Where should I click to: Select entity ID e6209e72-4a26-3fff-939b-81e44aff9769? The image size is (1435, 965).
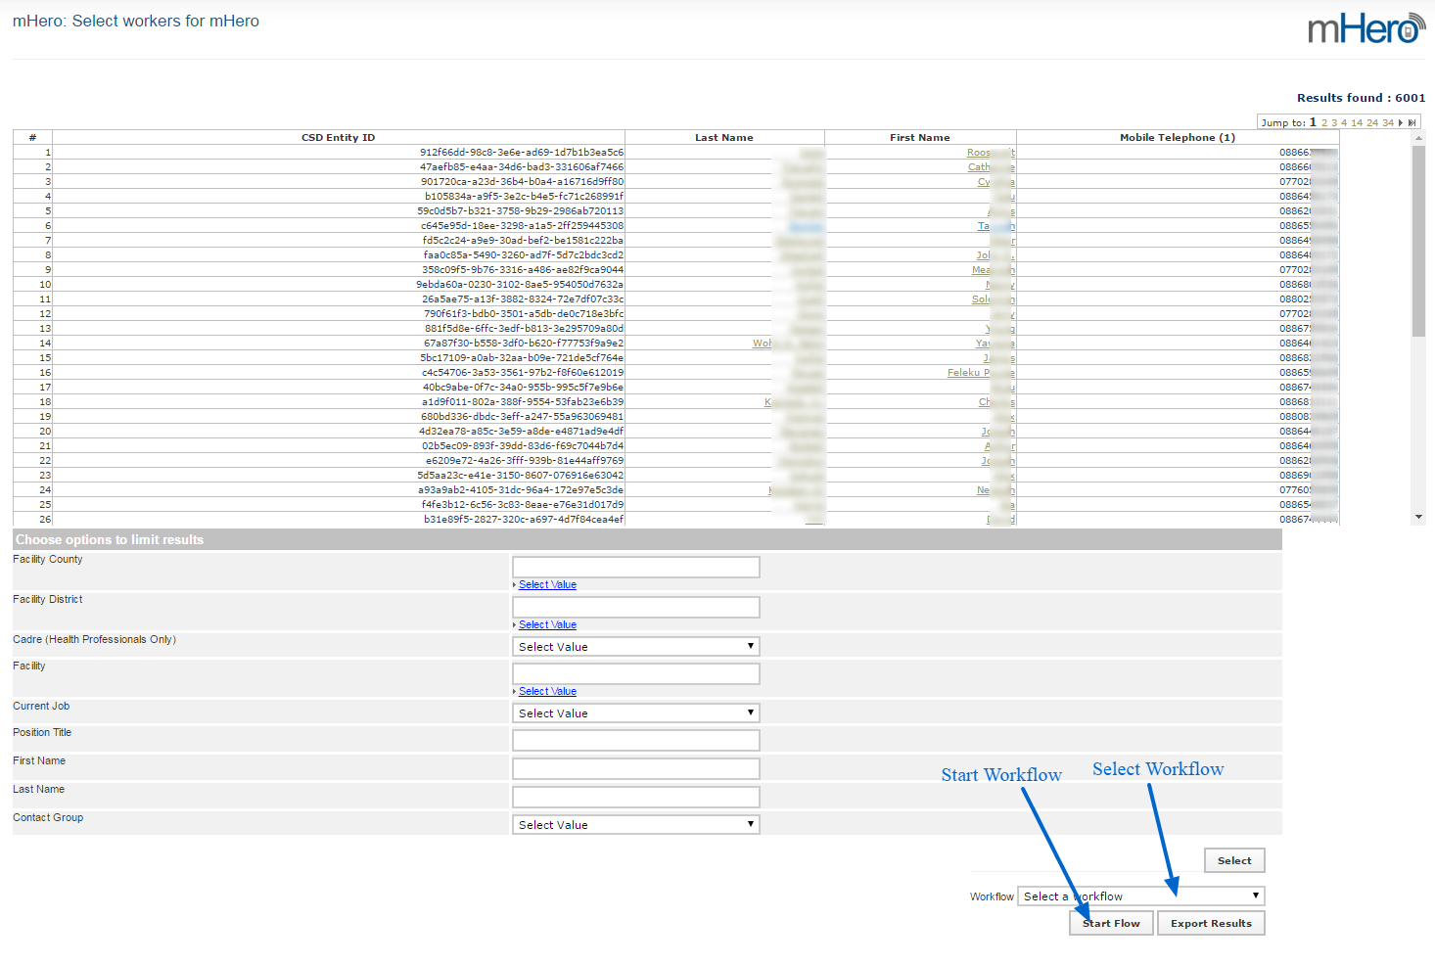pyautogui.click(x=525, y=461)
